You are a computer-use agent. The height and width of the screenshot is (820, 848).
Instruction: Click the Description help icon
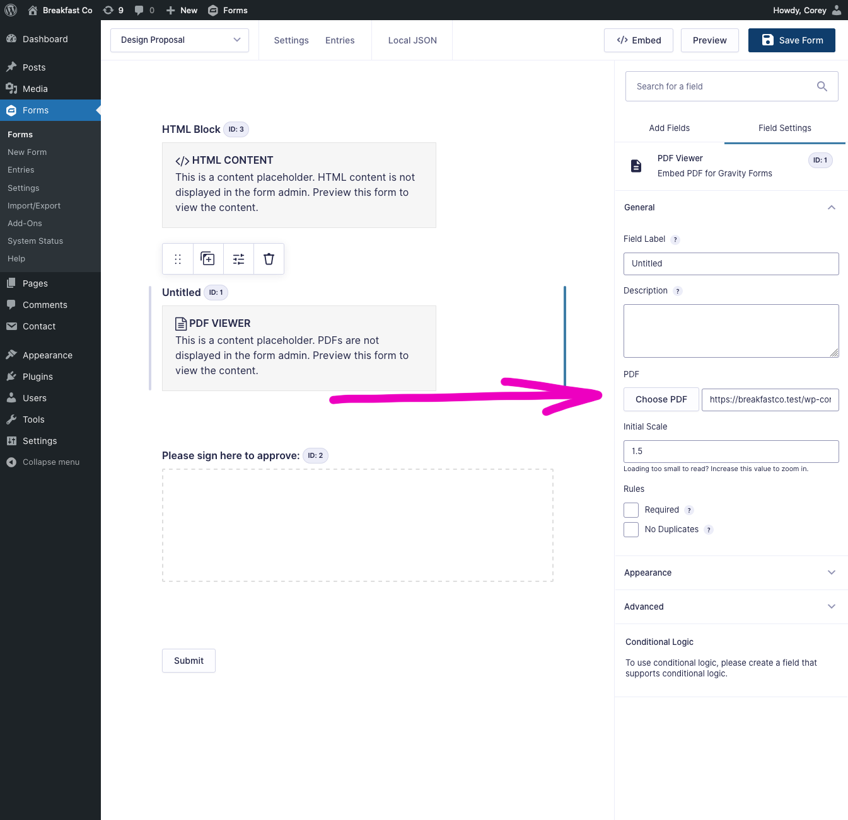678,291
